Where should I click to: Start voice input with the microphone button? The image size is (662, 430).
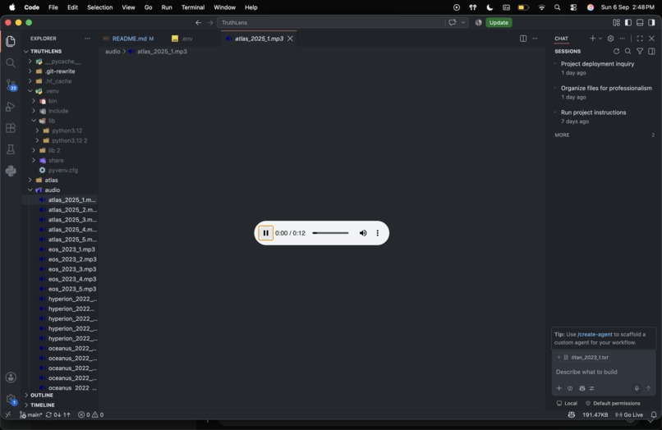coord(637,388)
